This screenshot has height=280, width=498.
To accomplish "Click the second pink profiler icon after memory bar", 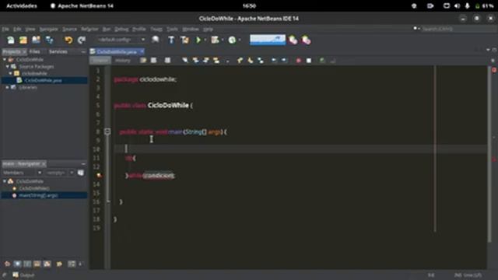I will [306, 40].
